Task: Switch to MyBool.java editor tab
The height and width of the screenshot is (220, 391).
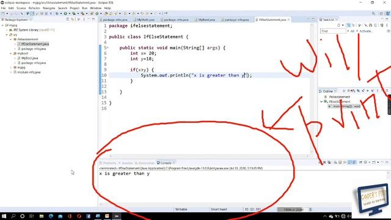Action: click(206, 20)
